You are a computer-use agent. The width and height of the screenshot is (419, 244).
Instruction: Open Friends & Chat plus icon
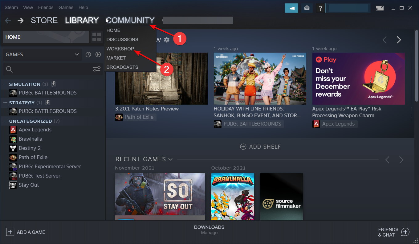pyautogui.click(x=405, y=232)
